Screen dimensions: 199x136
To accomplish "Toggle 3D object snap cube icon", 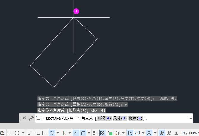I will click(117, 133).
